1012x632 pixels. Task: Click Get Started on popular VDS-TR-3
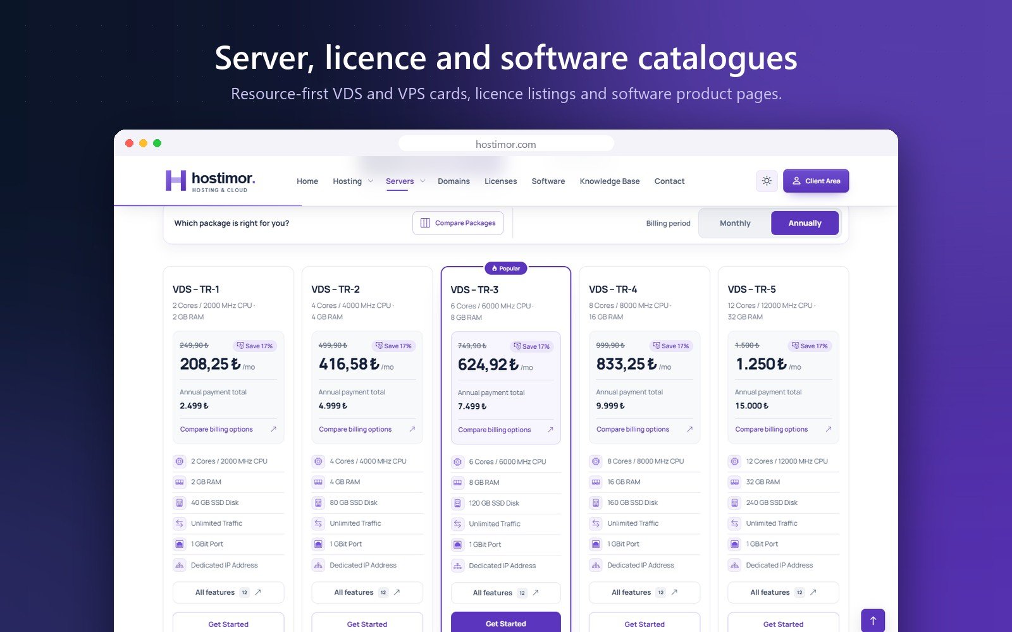tap(506, 623)
